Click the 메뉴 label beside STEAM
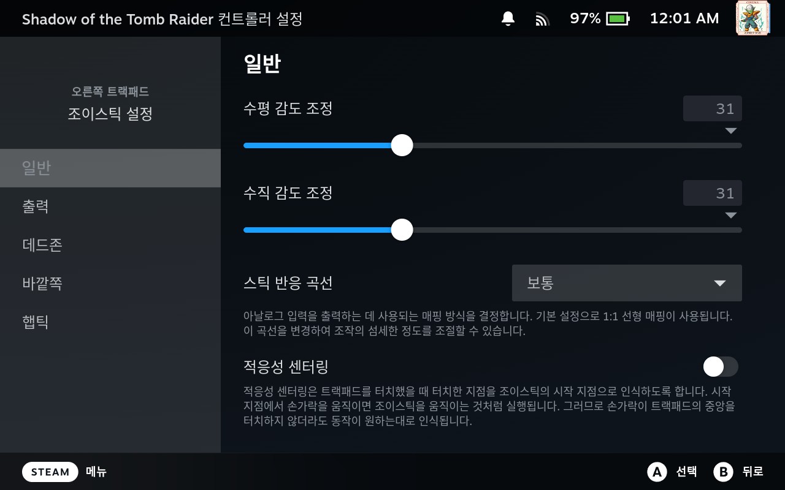 [x=96, y=472]
